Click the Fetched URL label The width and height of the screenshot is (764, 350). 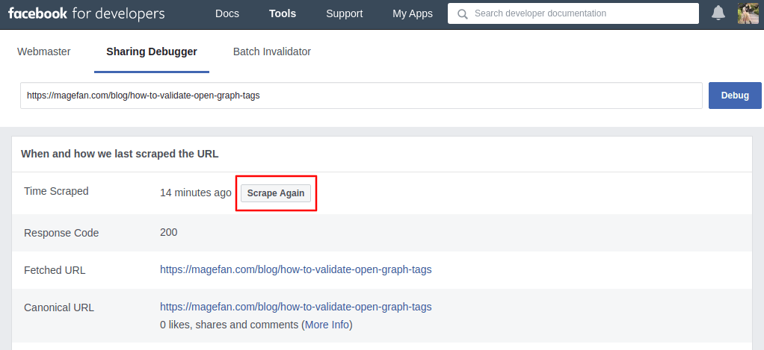point(55,270)
